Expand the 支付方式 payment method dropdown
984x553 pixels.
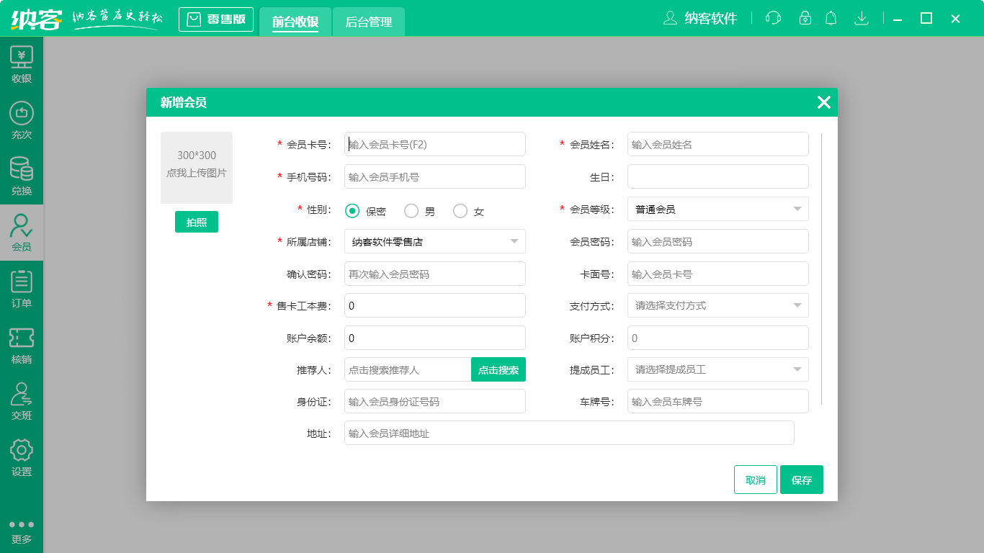tap(717, 305)
